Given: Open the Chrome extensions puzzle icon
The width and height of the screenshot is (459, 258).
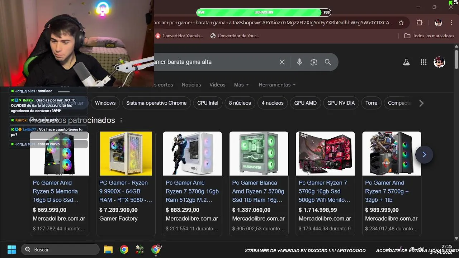Looking at the screenshot, I should tap(420, 23).
